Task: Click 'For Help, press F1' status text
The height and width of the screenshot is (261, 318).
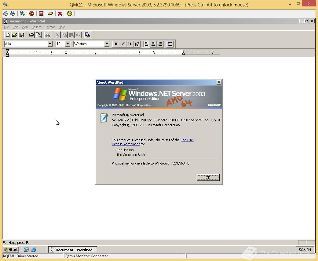Action: [16, 243]
